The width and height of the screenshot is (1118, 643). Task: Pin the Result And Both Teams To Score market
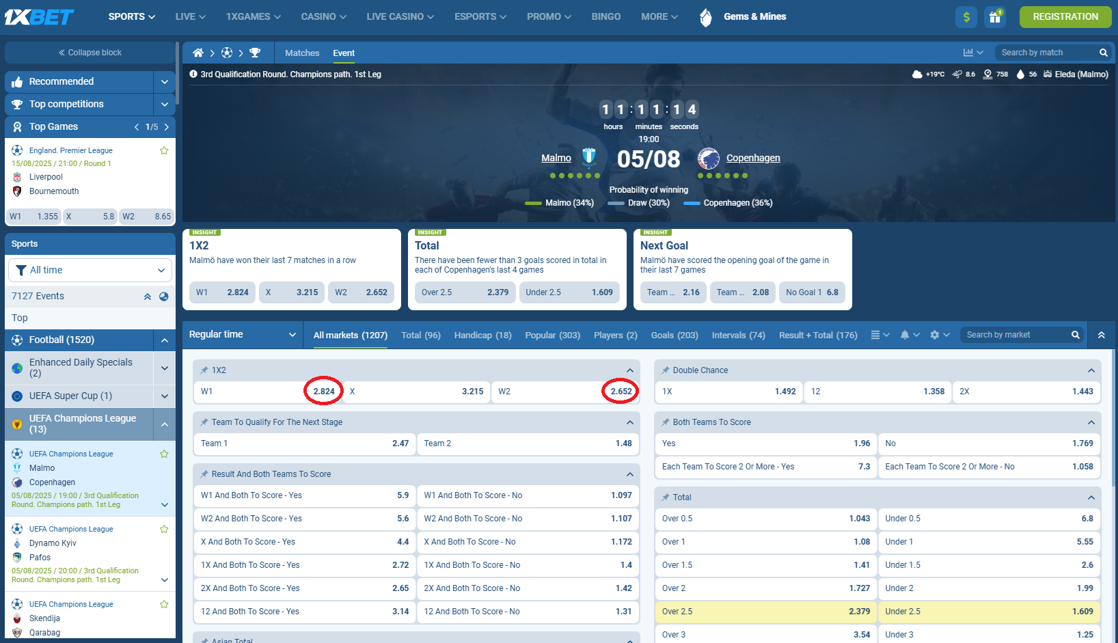click(204, 474)
